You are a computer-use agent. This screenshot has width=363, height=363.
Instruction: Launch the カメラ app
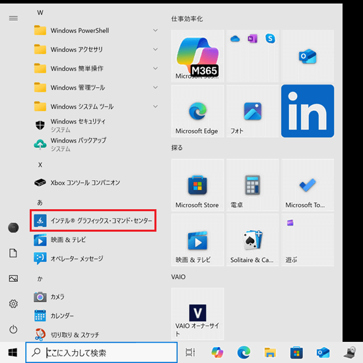pos(96,296)
